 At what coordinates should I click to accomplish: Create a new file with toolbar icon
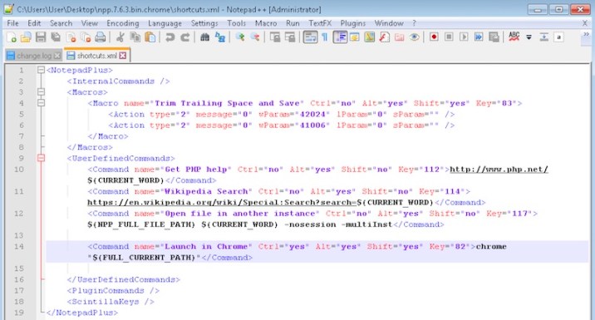12,37
